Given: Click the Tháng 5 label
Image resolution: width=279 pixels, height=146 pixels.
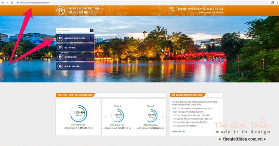Looking at the screenshot, I should pos(151,106).
